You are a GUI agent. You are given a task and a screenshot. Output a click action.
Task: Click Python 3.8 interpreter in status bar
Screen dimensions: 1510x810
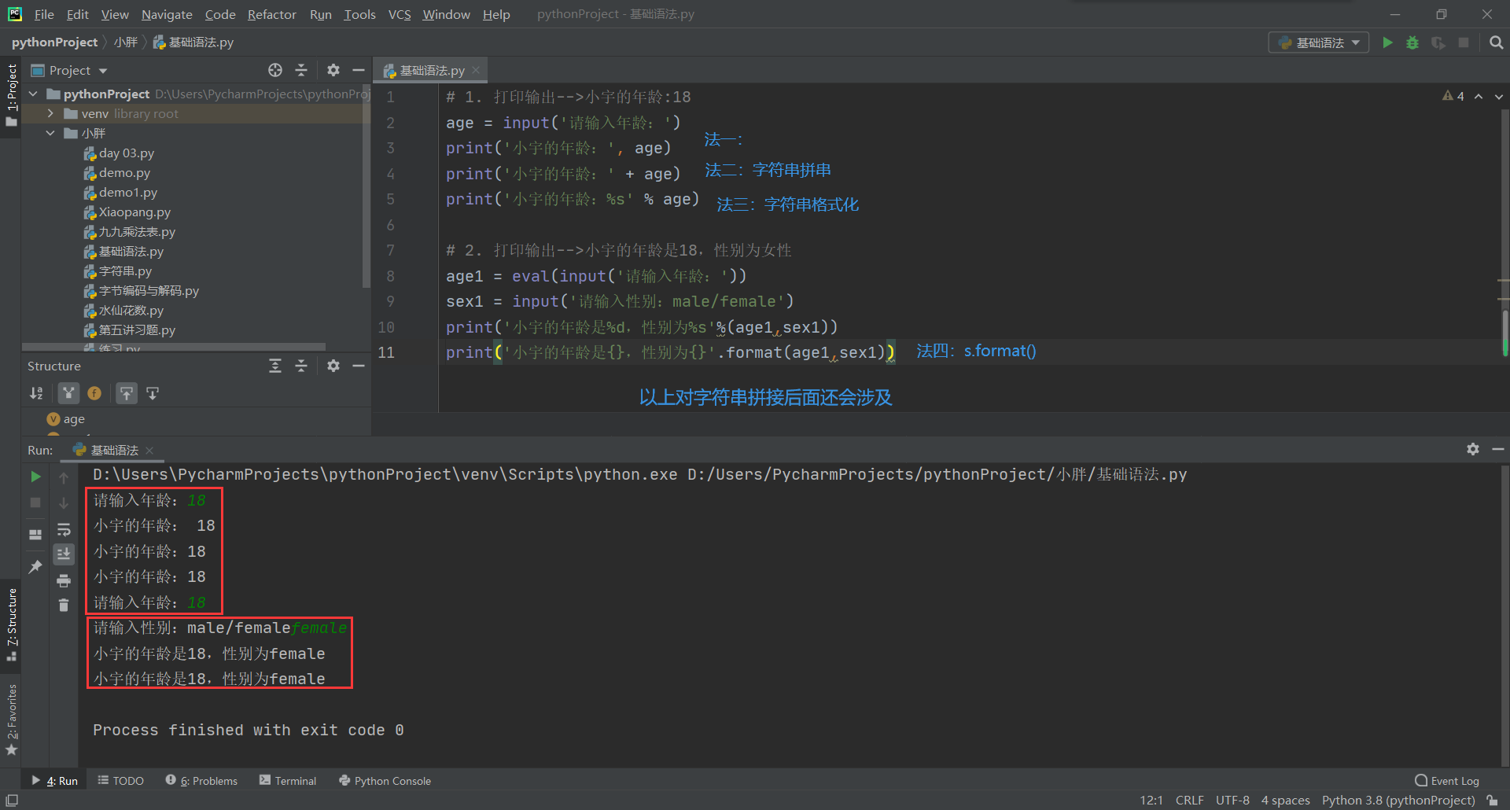click(1398, 801)
